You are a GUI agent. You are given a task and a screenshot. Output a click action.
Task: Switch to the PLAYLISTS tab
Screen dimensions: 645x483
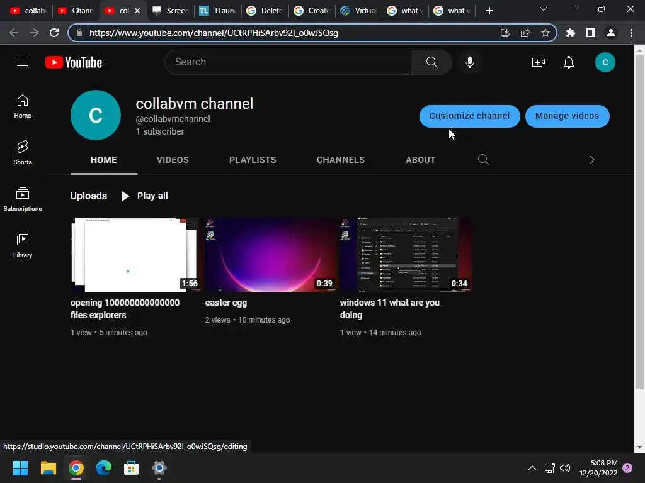point(253,160)
